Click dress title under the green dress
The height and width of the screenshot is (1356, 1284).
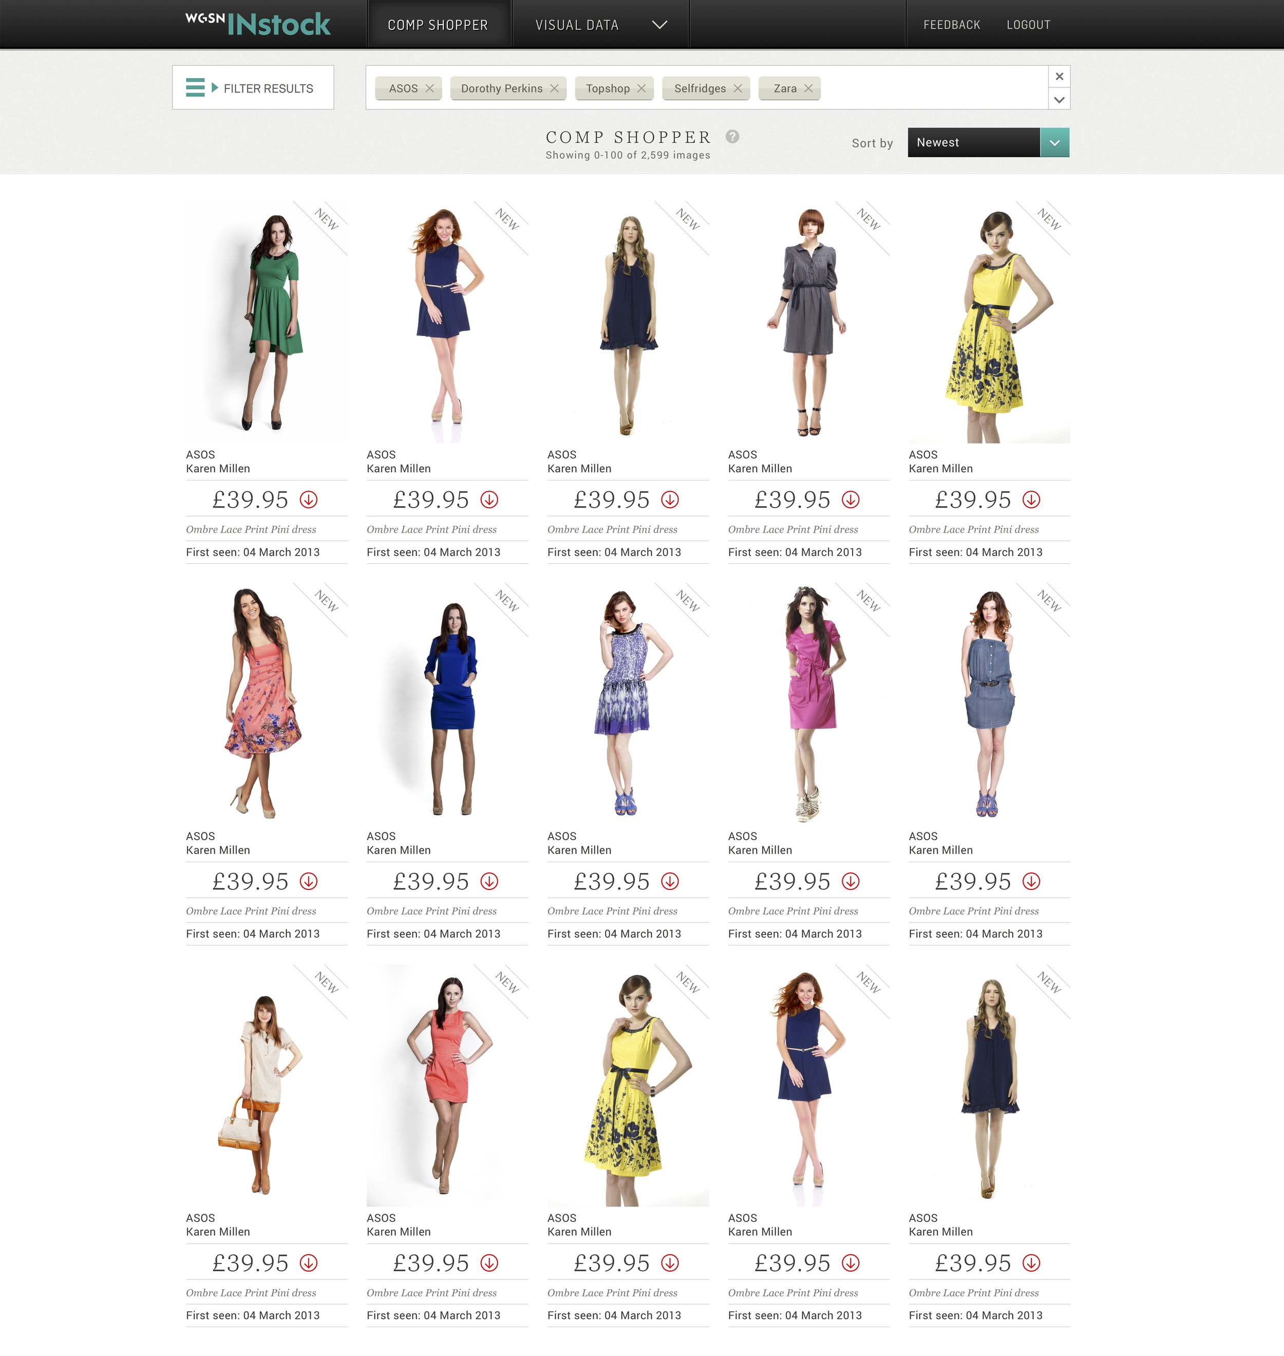coord(251,529)
